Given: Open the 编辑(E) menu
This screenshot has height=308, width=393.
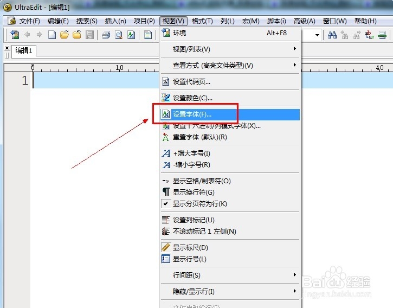Looking at the screenshot, I should (58, 21).
